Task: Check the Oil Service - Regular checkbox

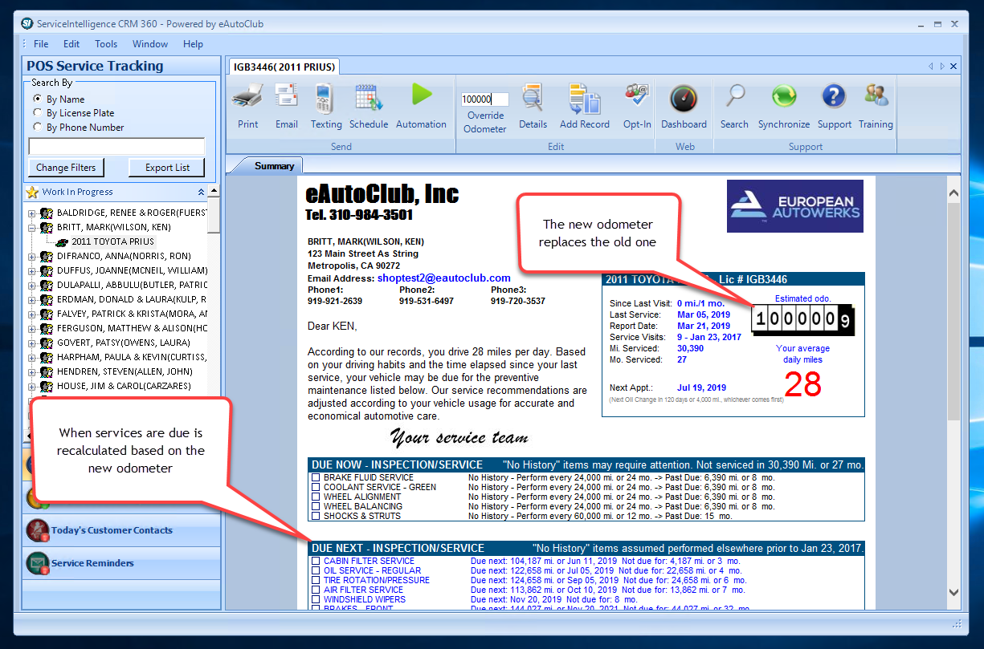Action: click(316, 570)
